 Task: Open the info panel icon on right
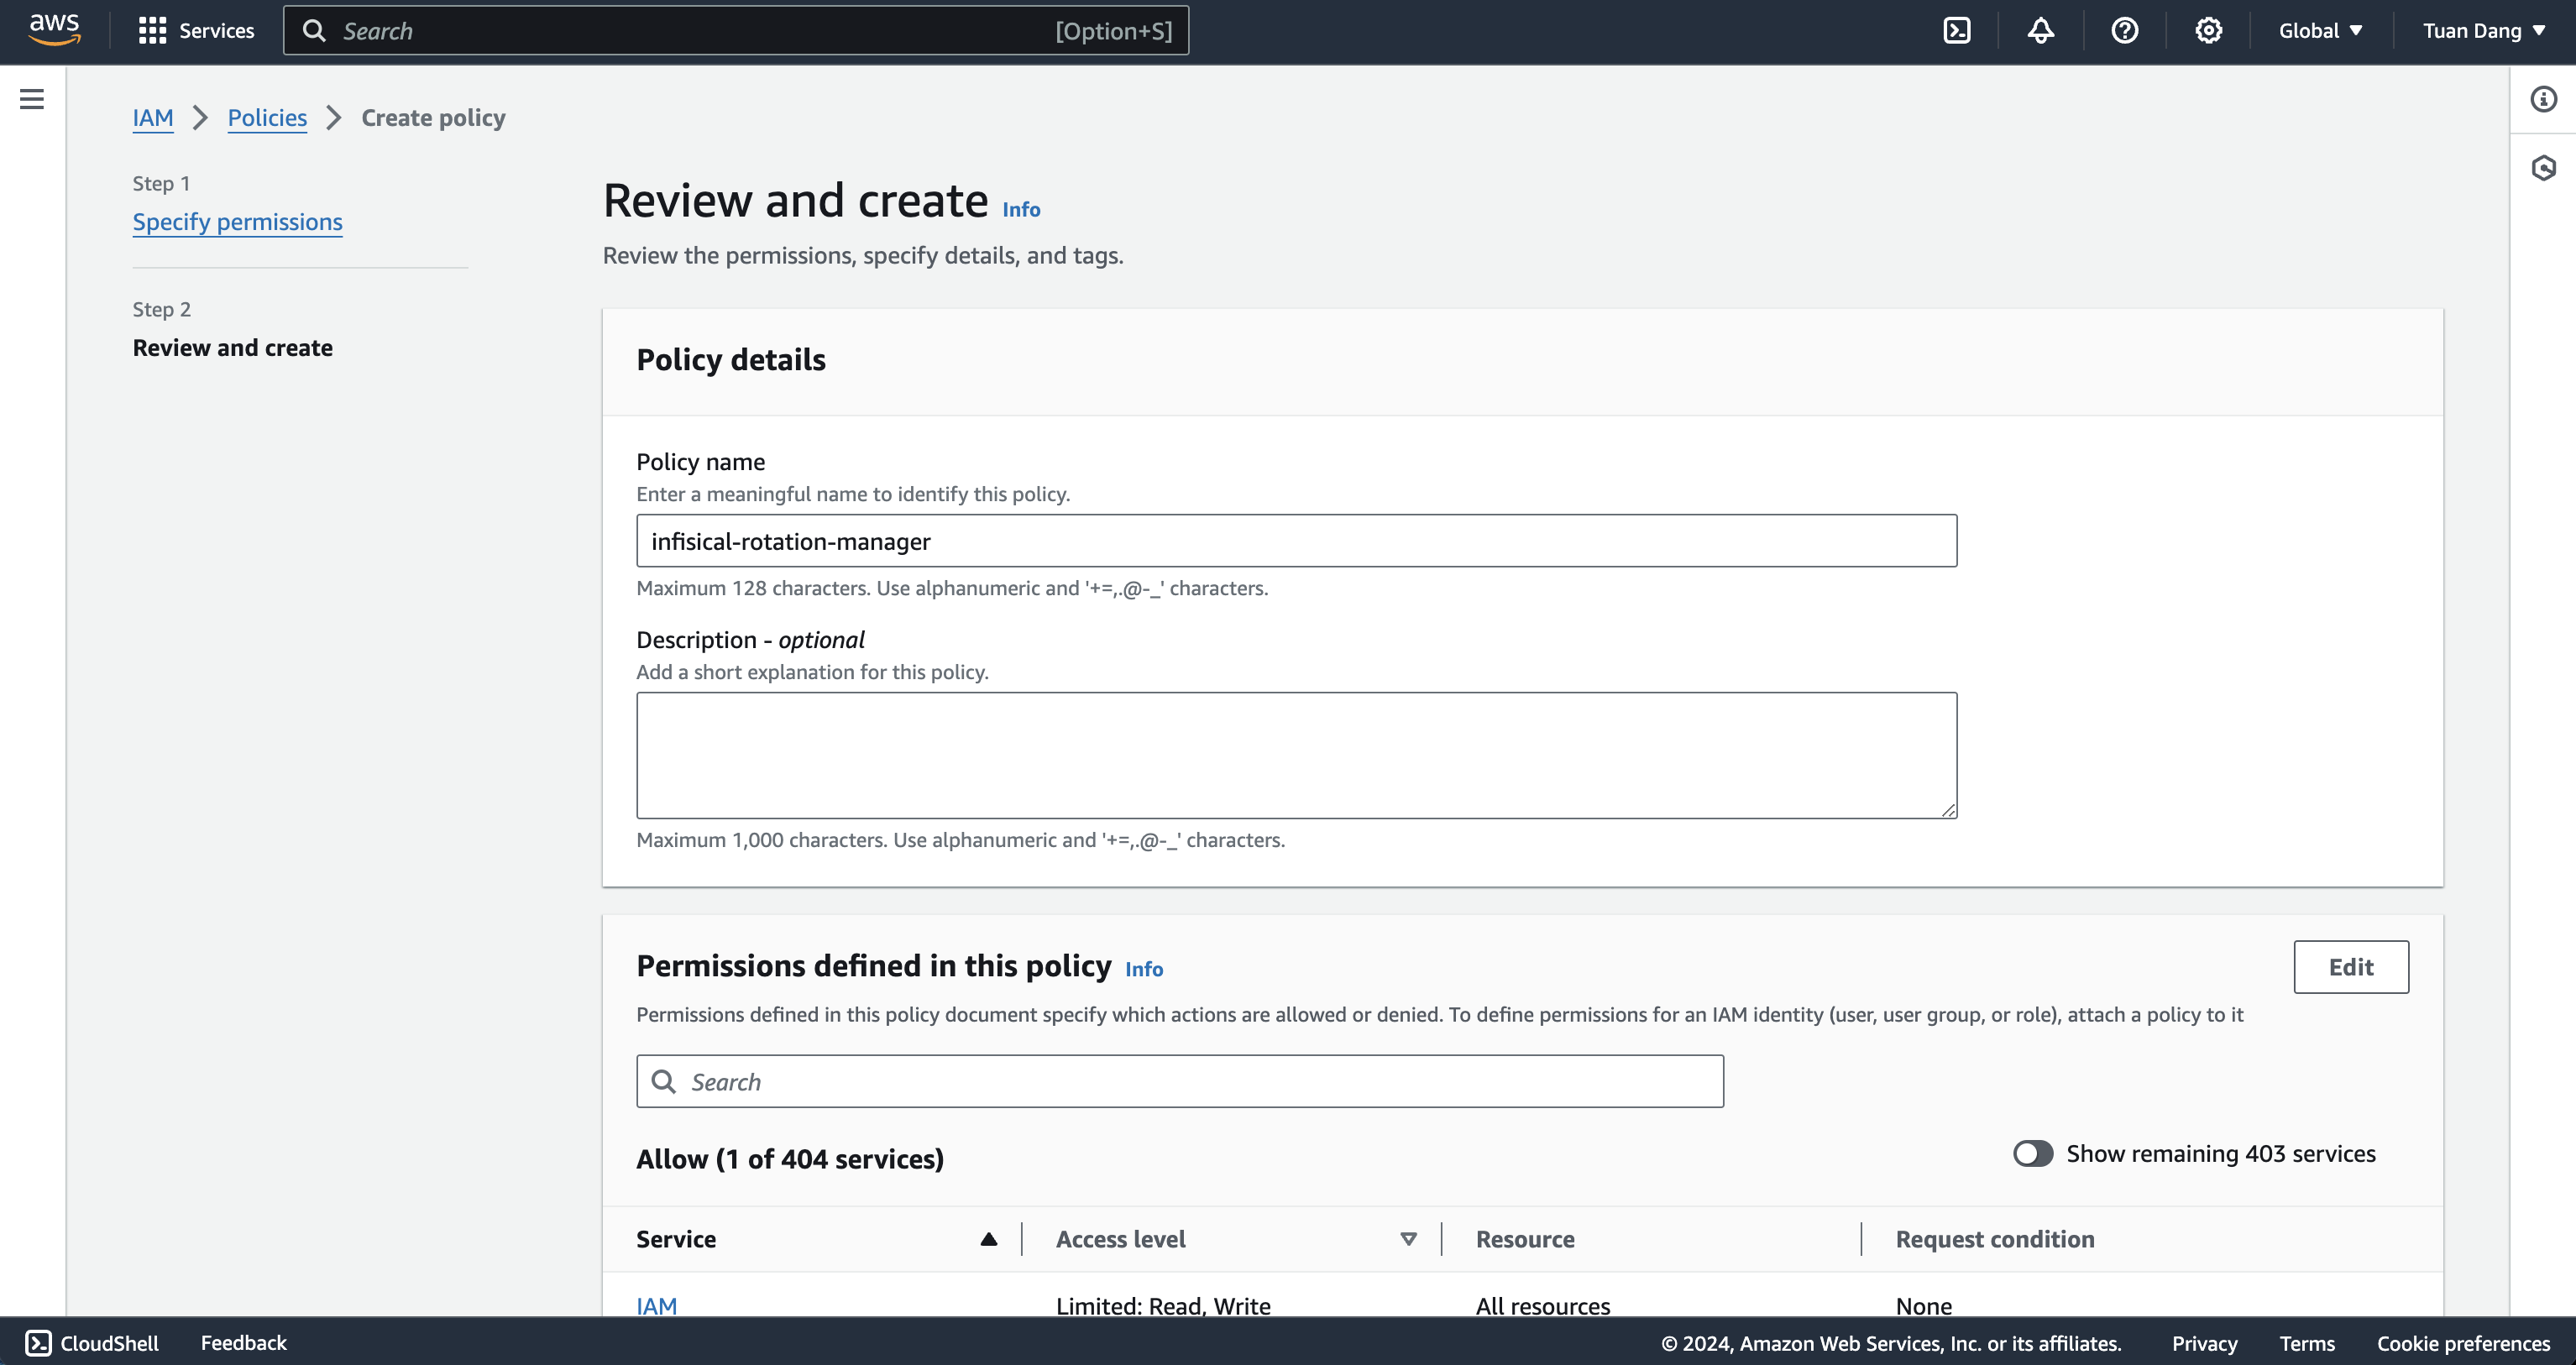click(x=2544, y=99)
